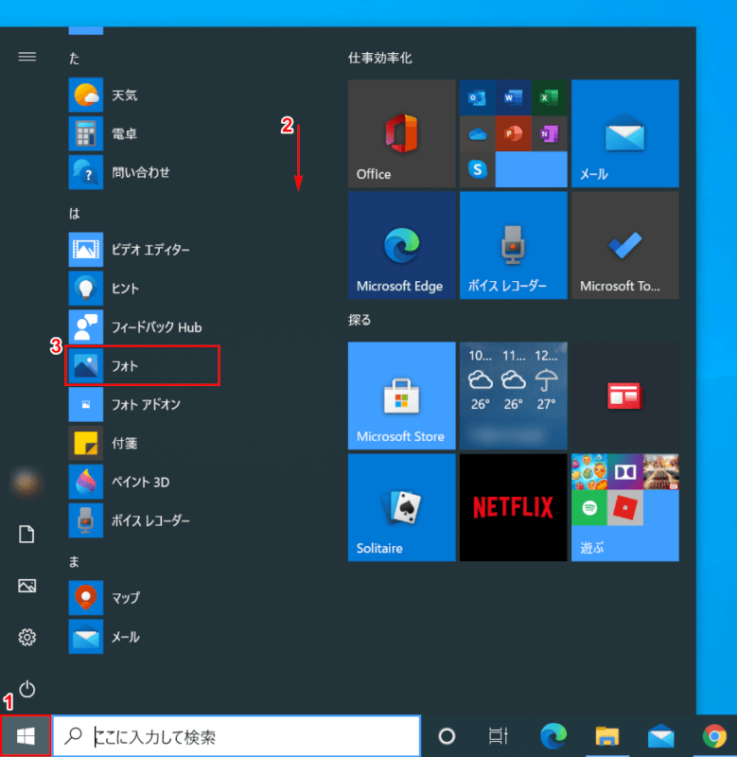Open Word in Office tile group
737x757 pixels.
513,97
